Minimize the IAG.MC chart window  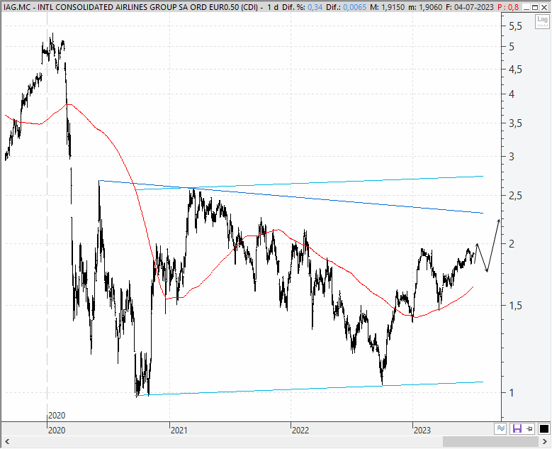click(x=526, y=7)
